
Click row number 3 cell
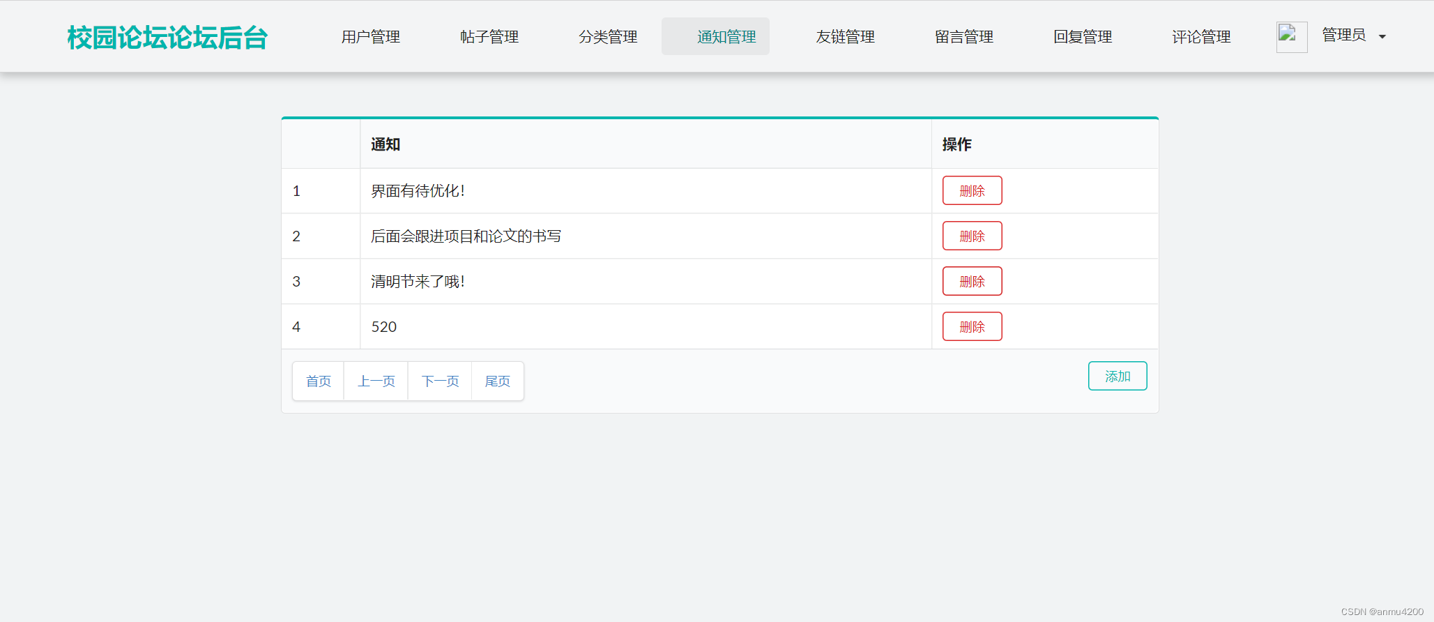(321, 282)
